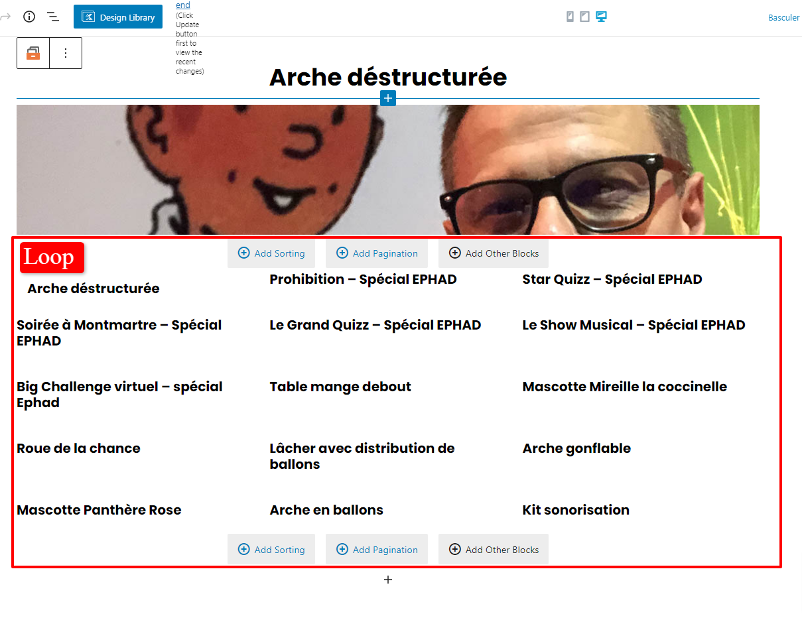Select Roue de la chance title
This screenshot has width=802, height=624.
(78, 448)
